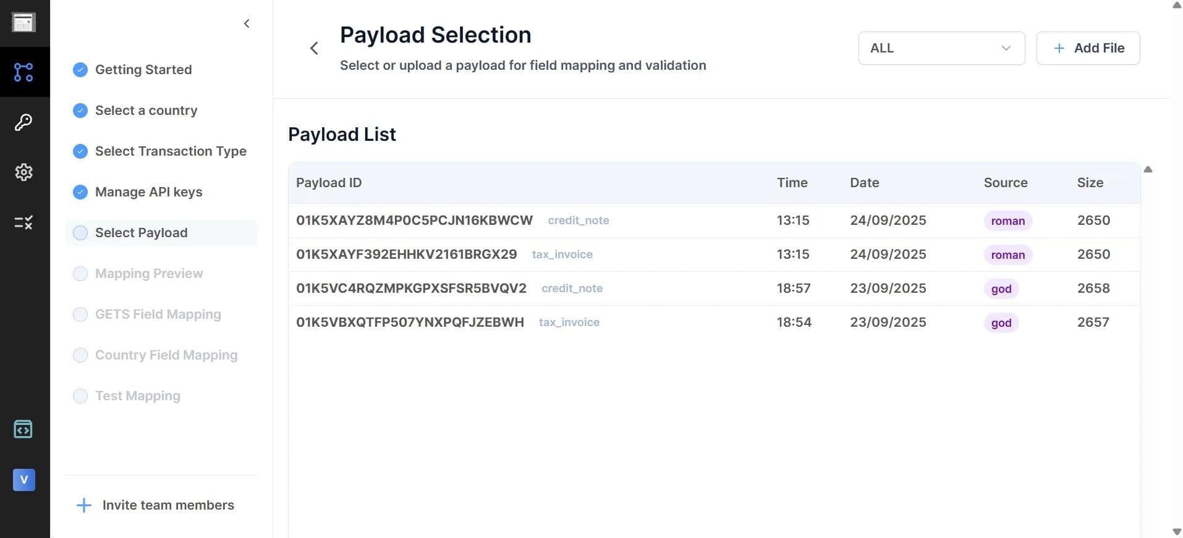The width and height of the screenshot is (1183, 538).
Task: Open the ALL filter dropdown
Action: pyautogui.click(x=941, y=48)
